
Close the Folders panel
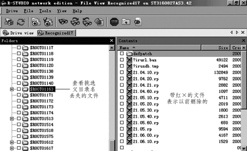point(112,40)
